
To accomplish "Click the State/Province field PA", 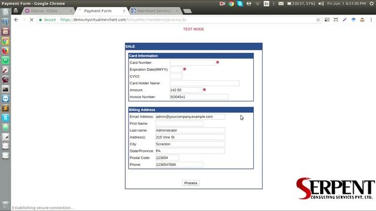I will pos(190,151).
